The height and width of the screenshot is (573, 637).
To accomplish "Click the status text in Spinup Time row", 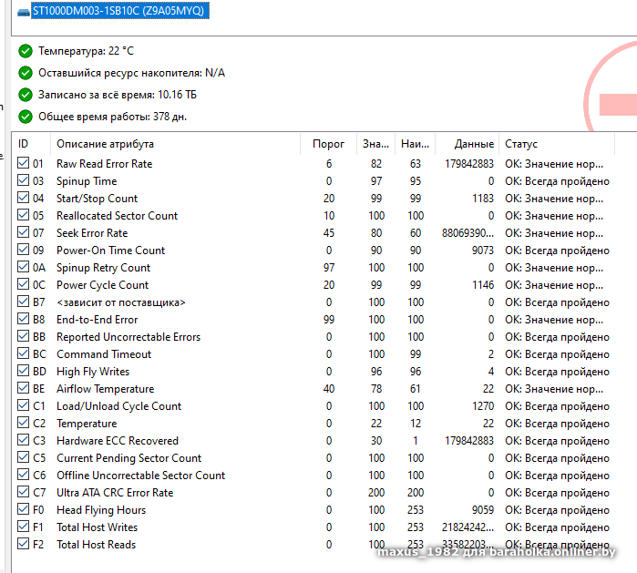I will click(x=557, y=181).
